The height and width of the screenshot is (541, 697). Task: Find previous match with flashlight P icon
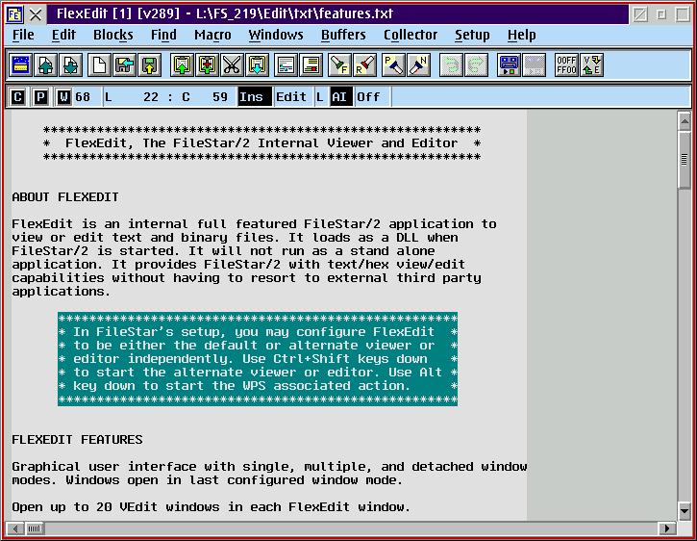coord(393,65)
